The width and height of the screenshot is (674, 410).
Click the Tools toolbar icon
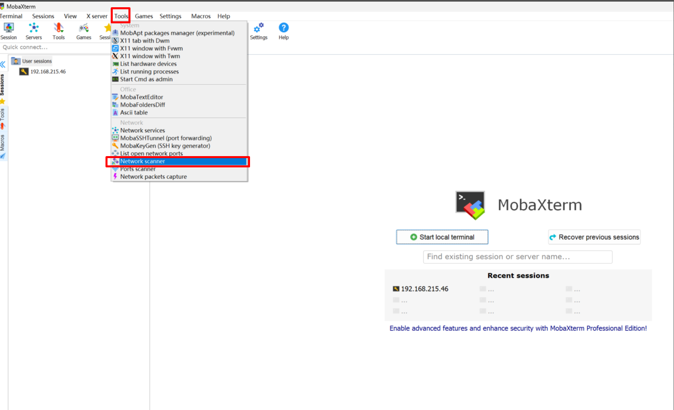pyautogui.click(x=59, y=31)
